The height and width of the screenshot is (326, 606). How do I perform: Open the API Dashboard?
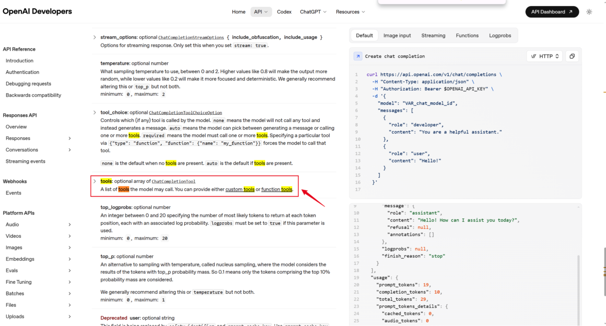click(552, 12)
